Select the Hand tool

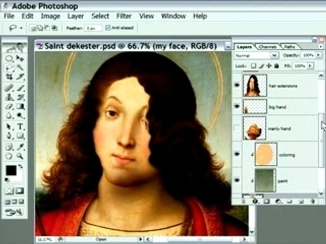(x=10, y=156)
